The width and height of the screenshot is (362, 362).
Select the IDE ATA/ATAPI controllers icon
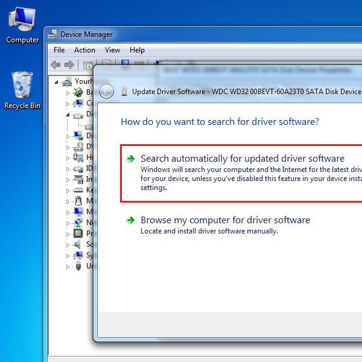click(78, 169)
